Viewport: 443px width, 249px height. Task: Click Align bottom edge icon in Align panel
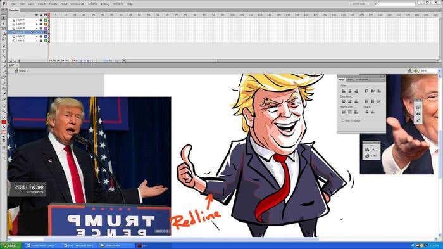[379, 91]
